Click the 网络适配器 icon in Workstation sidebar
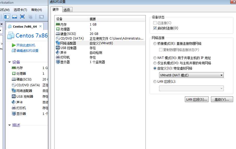236x149 pixels. tap(14, 91)
